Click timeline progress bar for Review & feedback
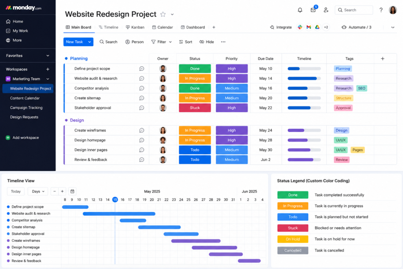Image resolution: width=403 pixels, height=269 pixels. click(304, 160)
